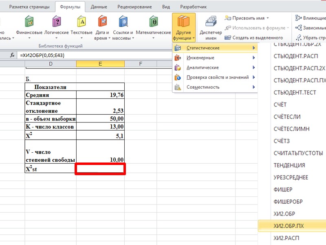Choose function СТЬЮДЕНТ.РАСП.2Х from list

[x=300, y=68]
